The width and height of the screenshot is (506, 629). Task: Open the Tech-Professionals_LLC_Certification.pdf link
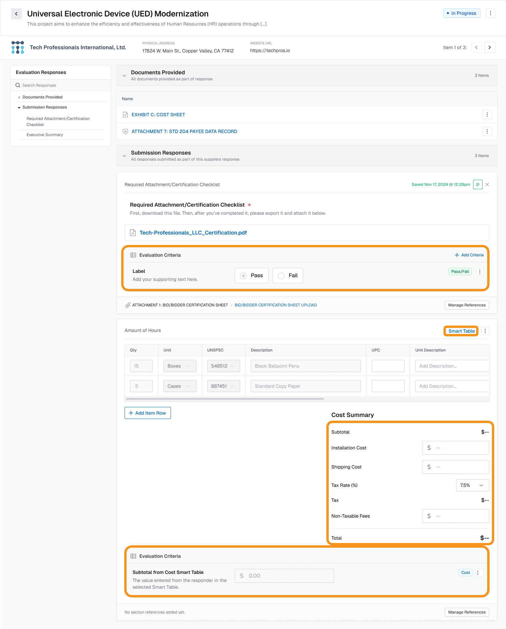click(193, 233)
